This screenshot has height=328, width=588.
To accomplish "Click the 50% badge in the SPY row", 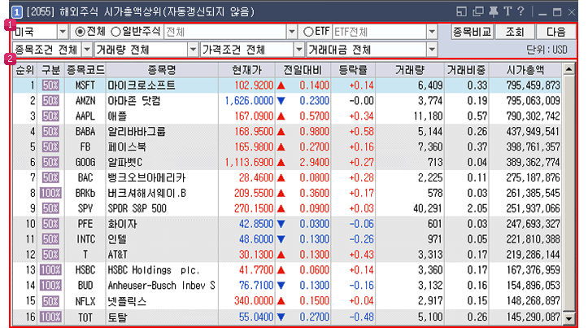I will point(50,208).
